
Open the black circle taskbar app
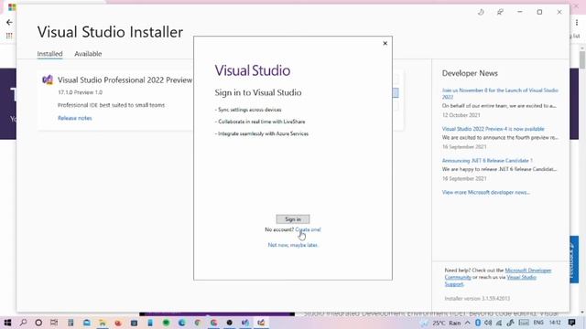coord(230,323)
